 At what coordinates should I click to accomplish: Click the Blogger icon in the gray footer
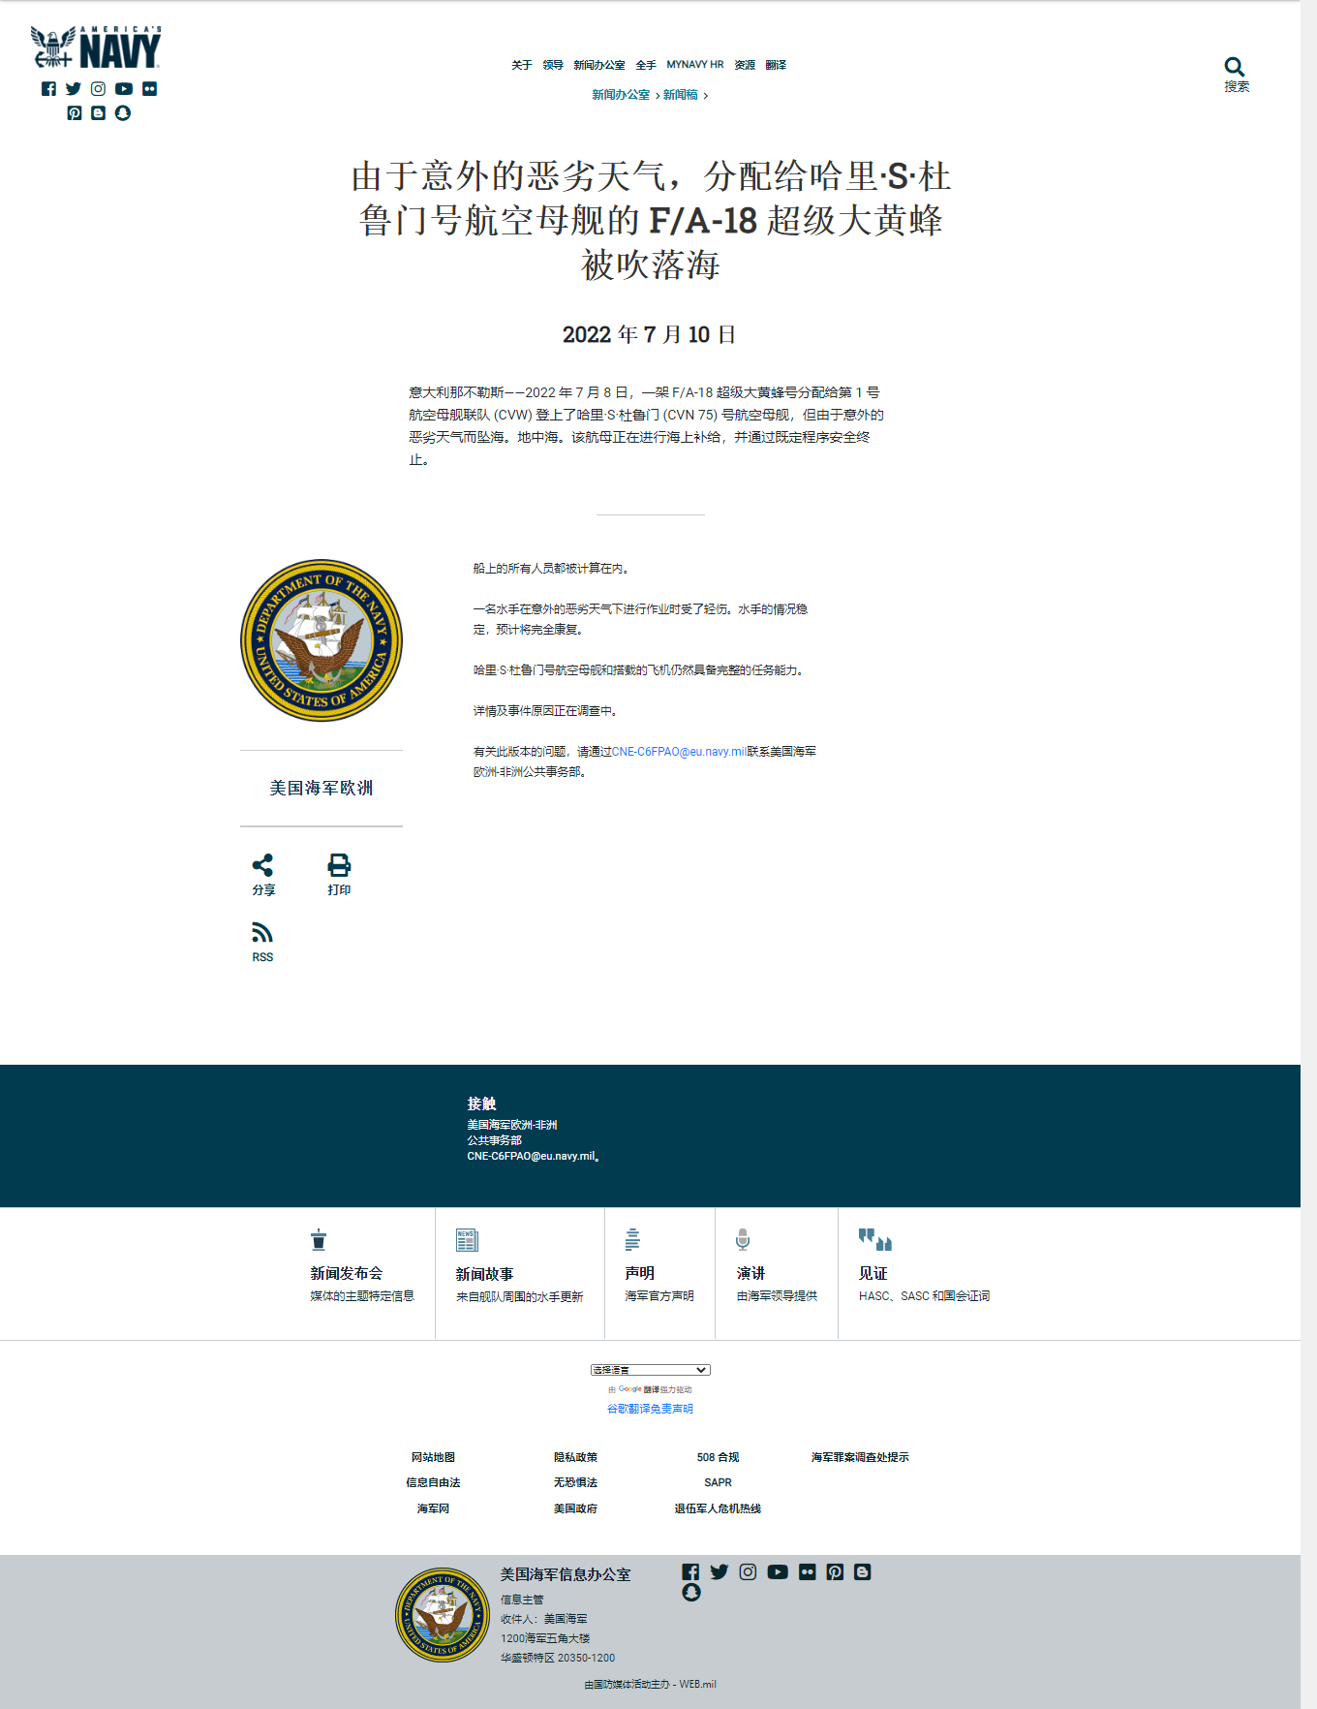coord(863,1572)
